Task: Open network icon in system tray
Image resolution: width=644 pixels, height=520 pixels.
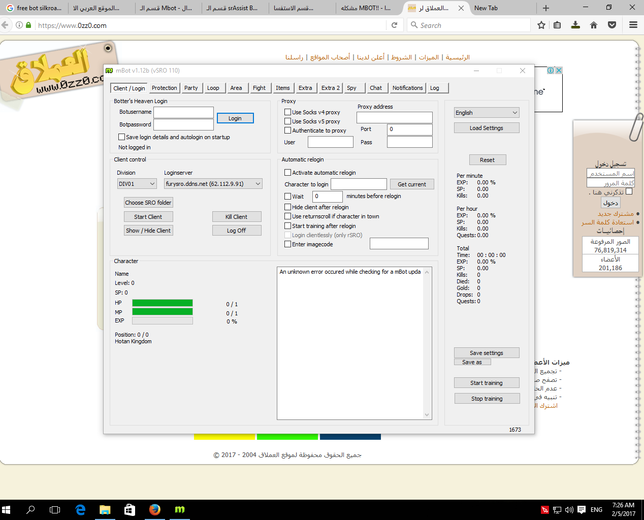Action: click(557, 510)
